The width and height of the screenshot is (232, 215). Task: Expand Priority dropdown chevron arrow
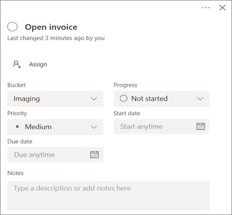click(94, 127)
